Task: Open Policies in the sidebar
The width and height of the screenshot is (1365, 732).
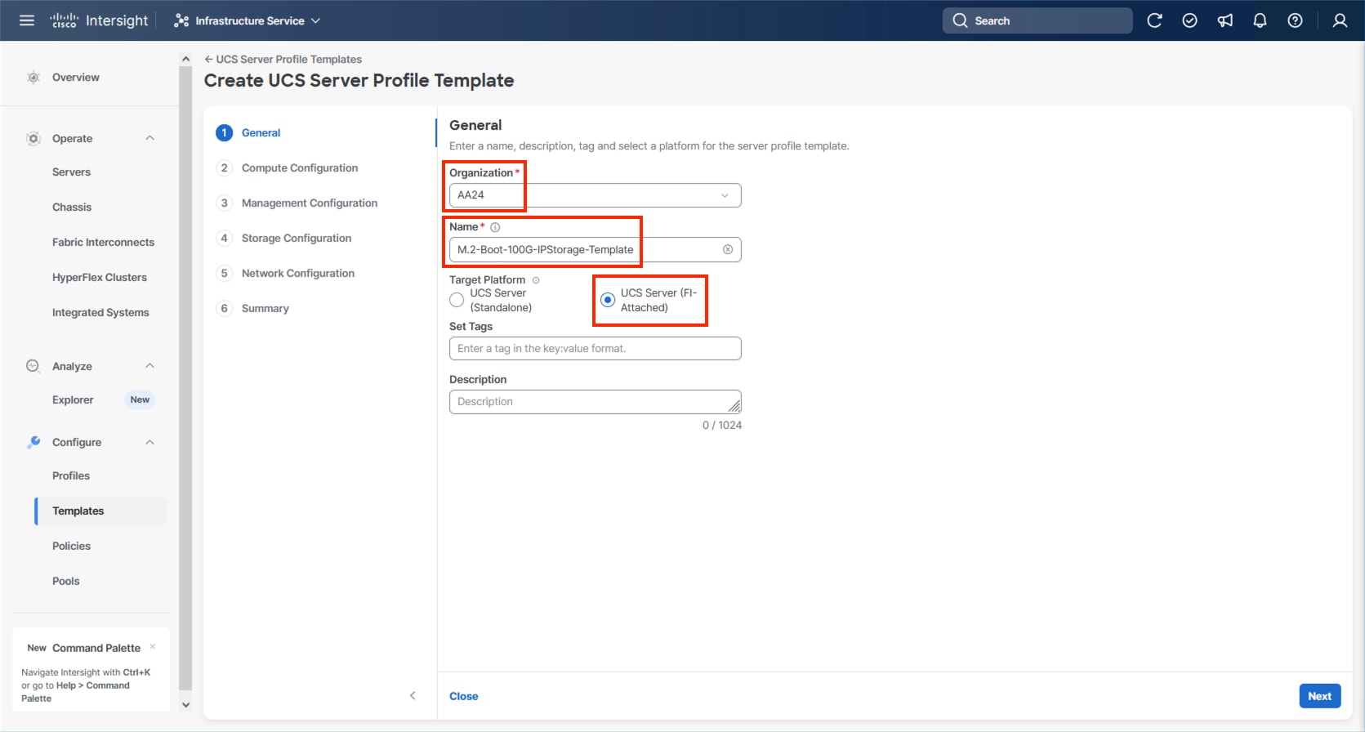Action: click(x=71, y=547)
